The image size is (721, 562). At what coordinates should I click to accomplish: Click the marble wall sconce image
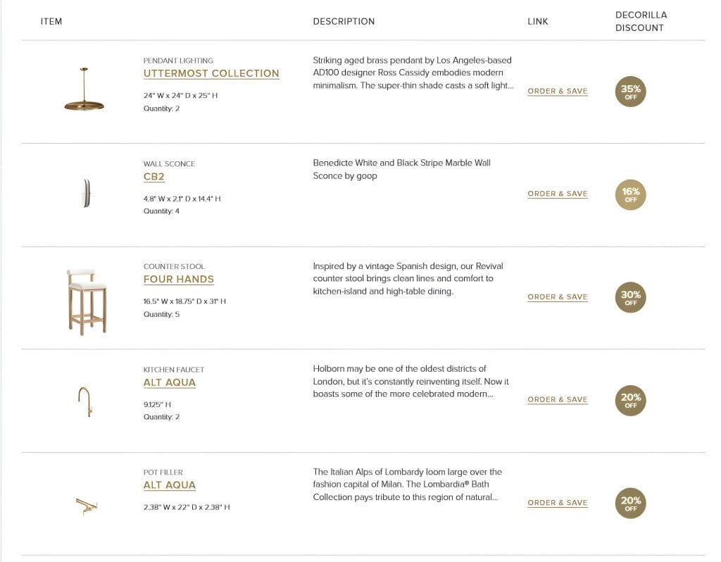click(x=87, y=193)
